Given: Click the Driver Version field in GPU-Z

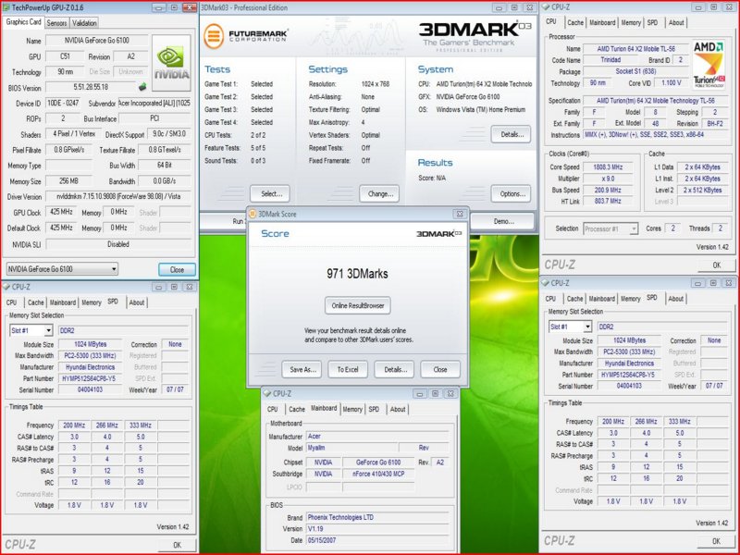Looking at the screenshot, I should click(118, 196).
